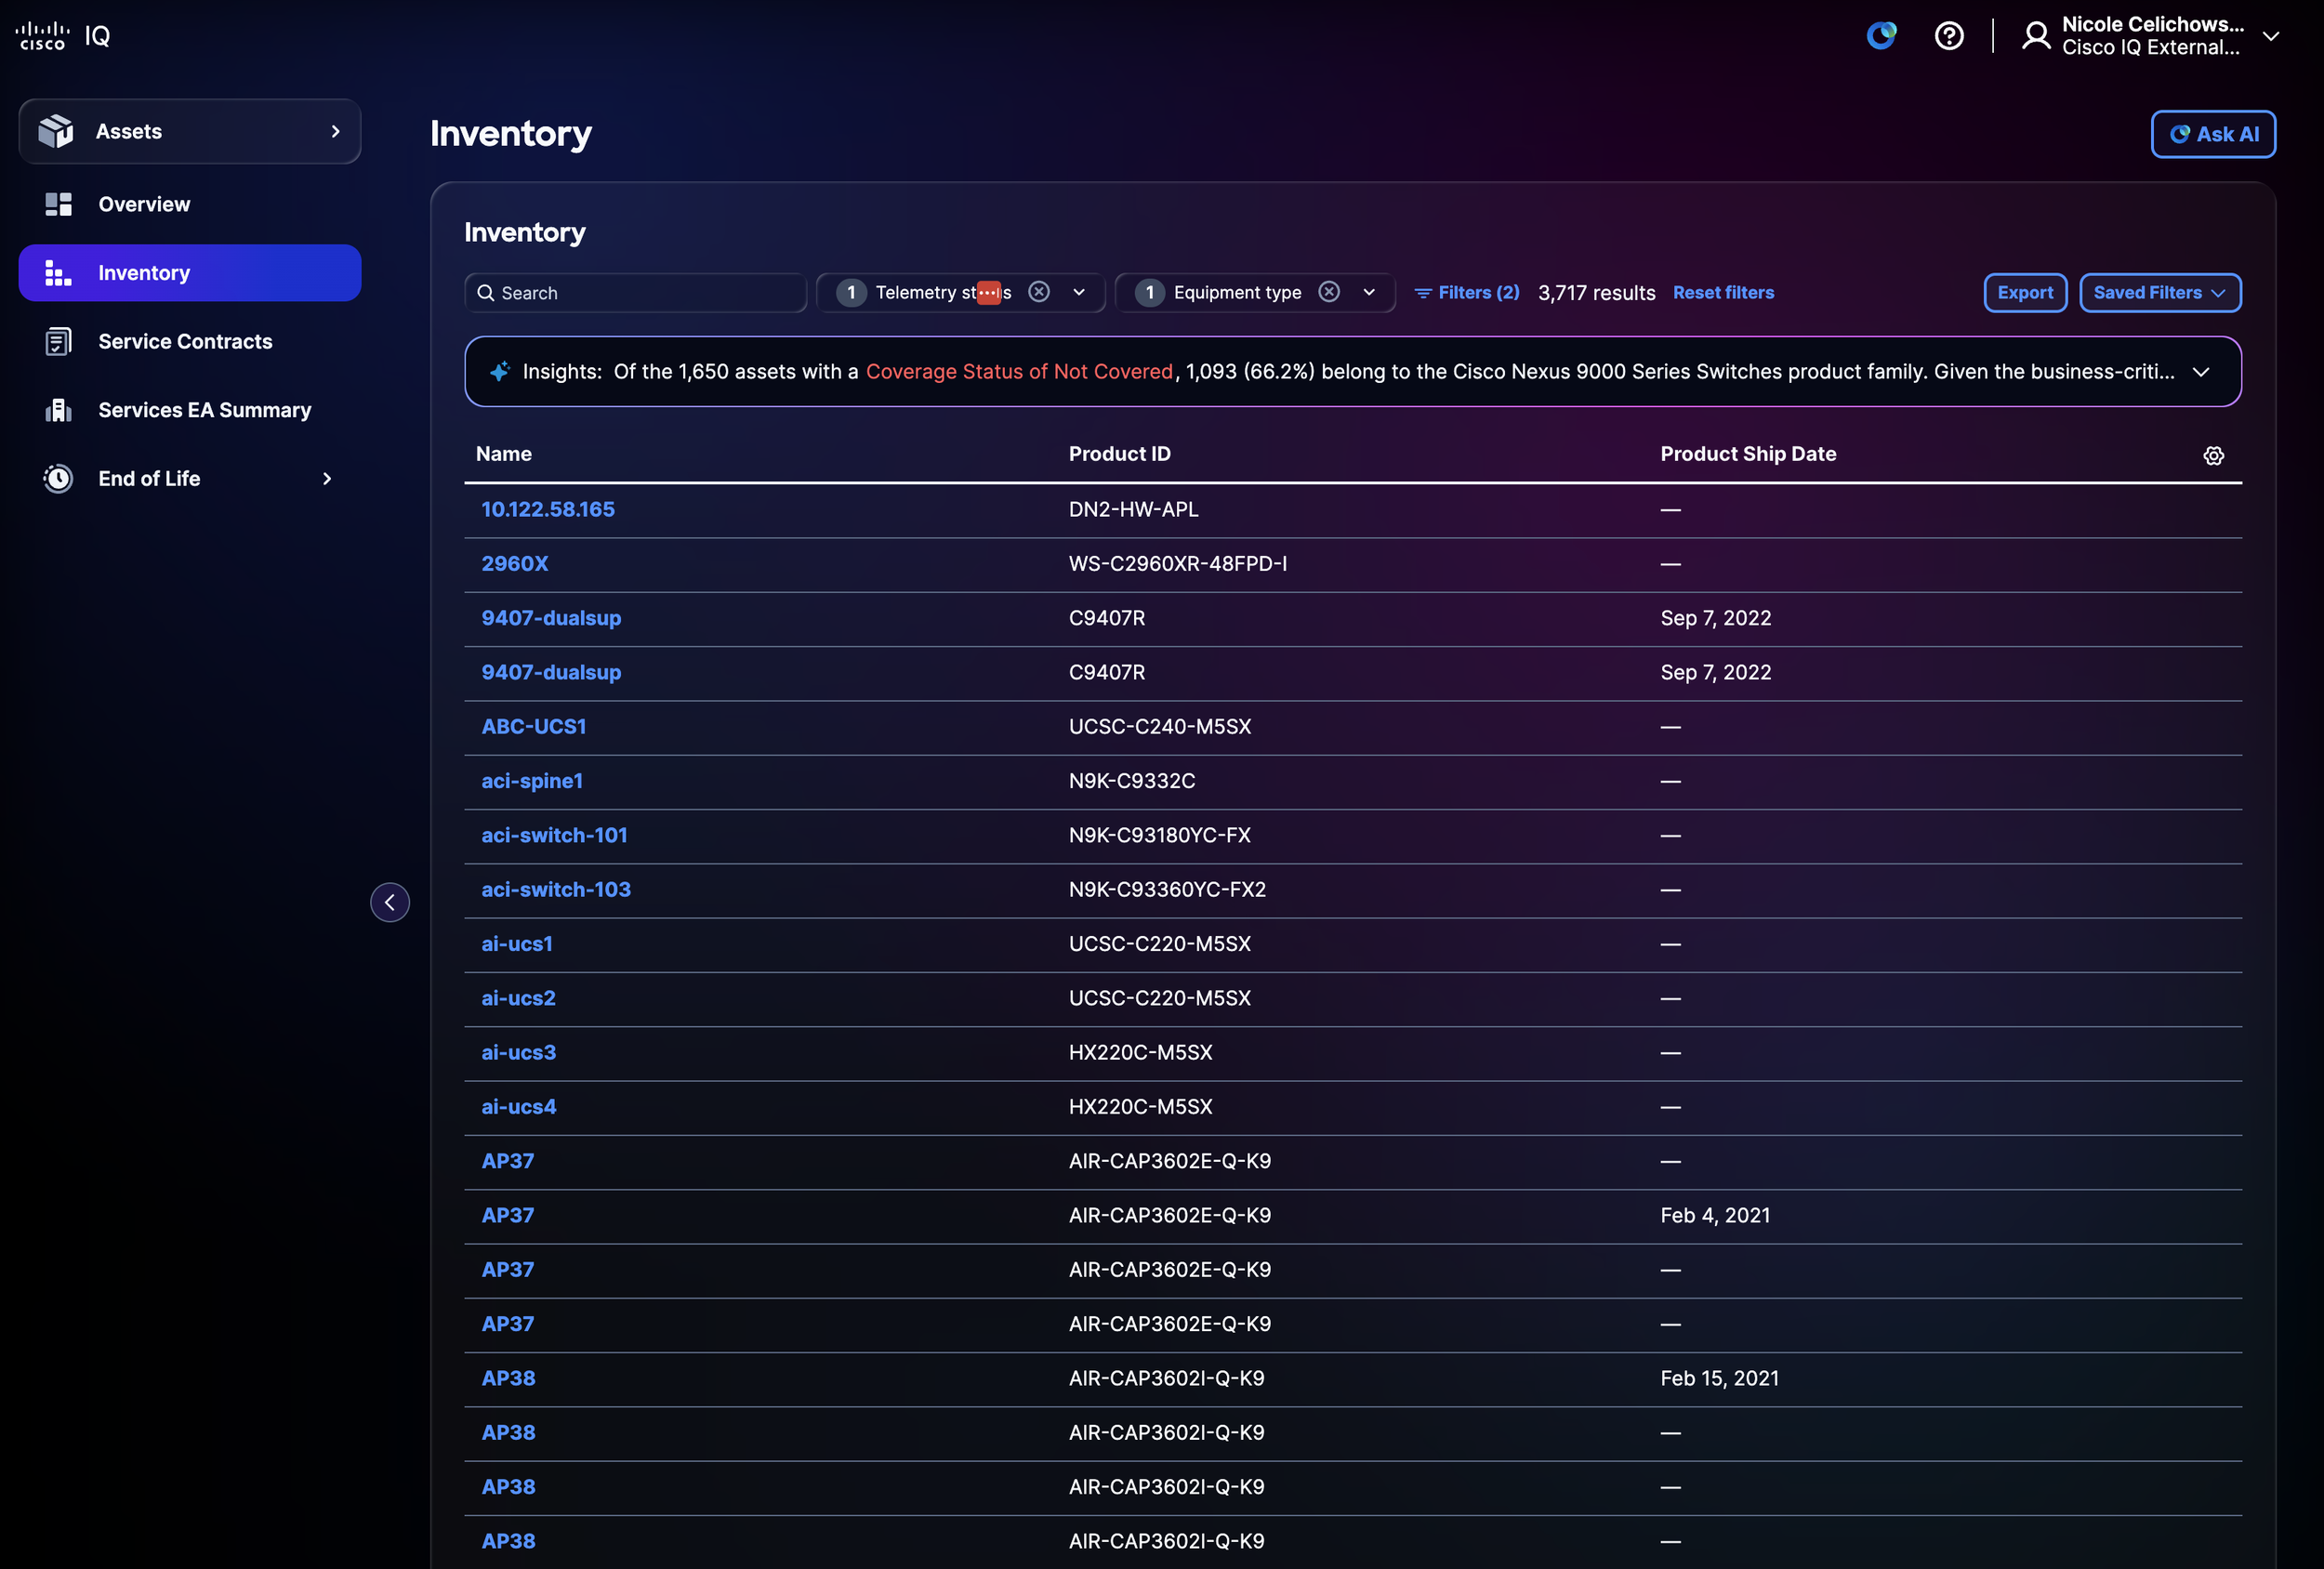Viewport: 2324px width, 1569px height.
Task: Sort by Product Ship Date column header
Action: pos(1748,454)
